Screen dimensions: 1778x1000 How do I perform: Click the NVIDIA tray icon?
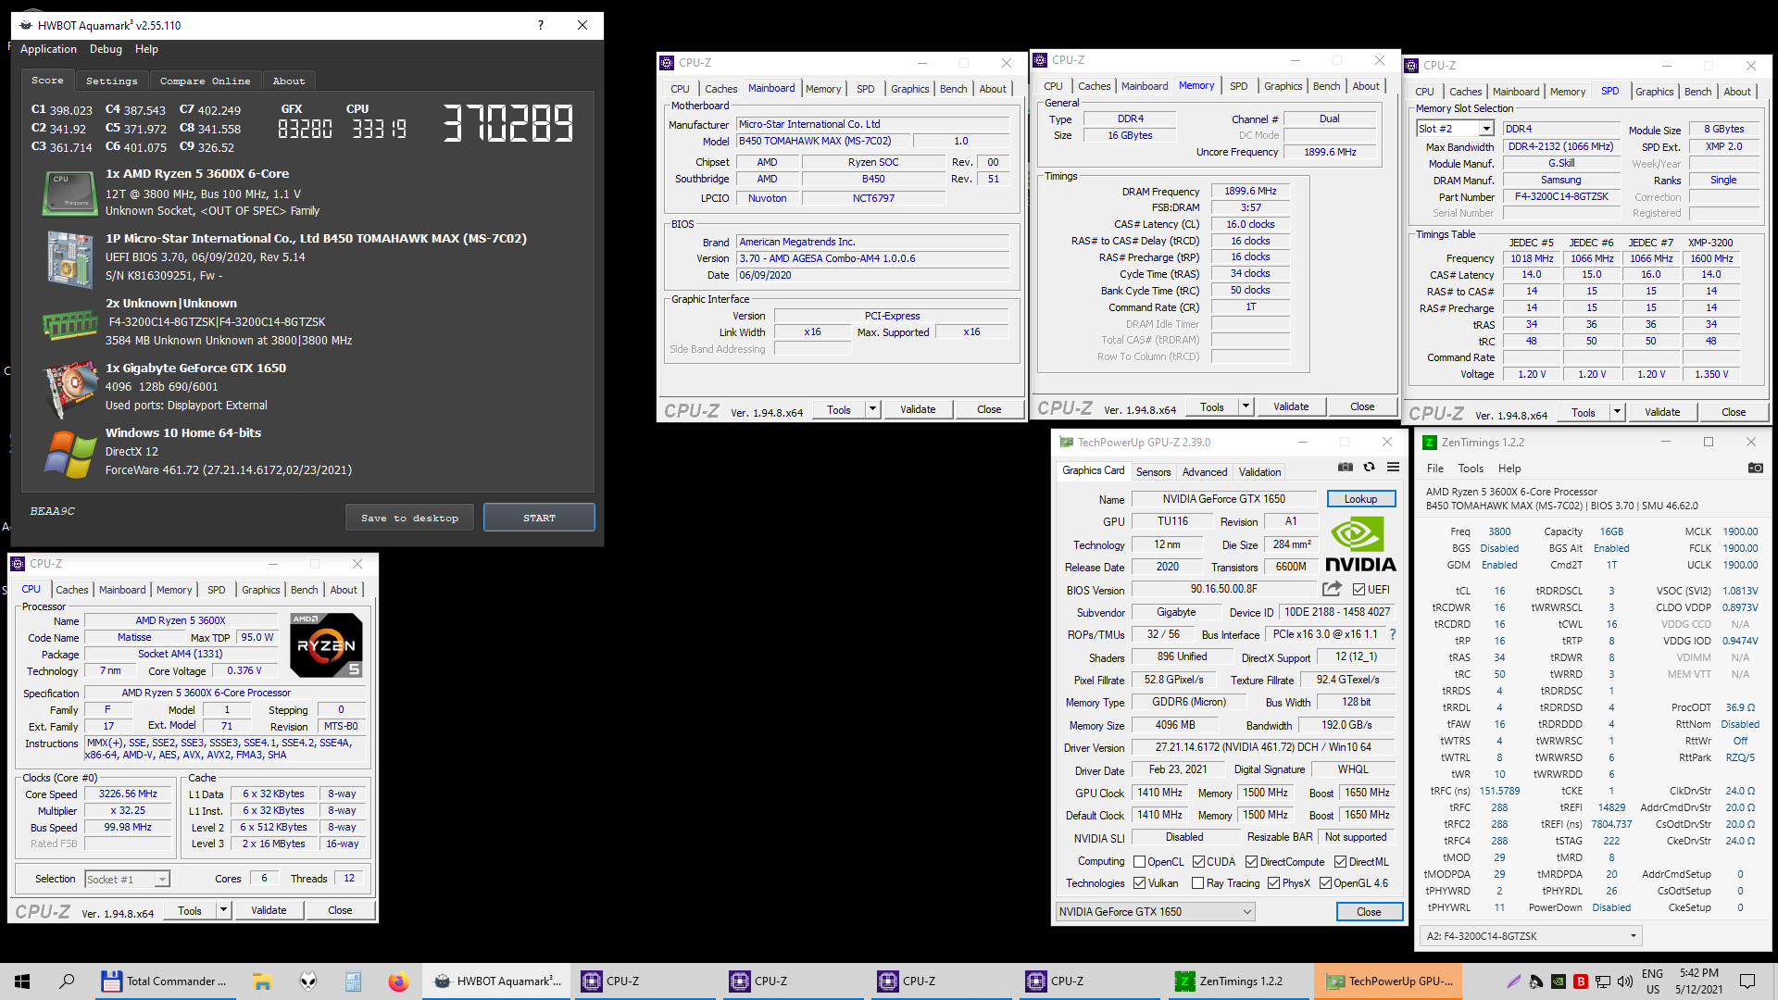pos(1559,981)
